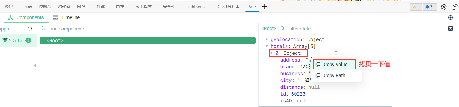
Task: Switch to the Timeline tab
Action: click(66, 17)
